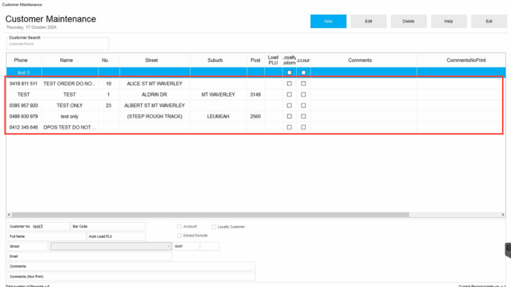Select phone number 0412 345 646
Screen dimensions: 511x287
click(x=24, y=128)
